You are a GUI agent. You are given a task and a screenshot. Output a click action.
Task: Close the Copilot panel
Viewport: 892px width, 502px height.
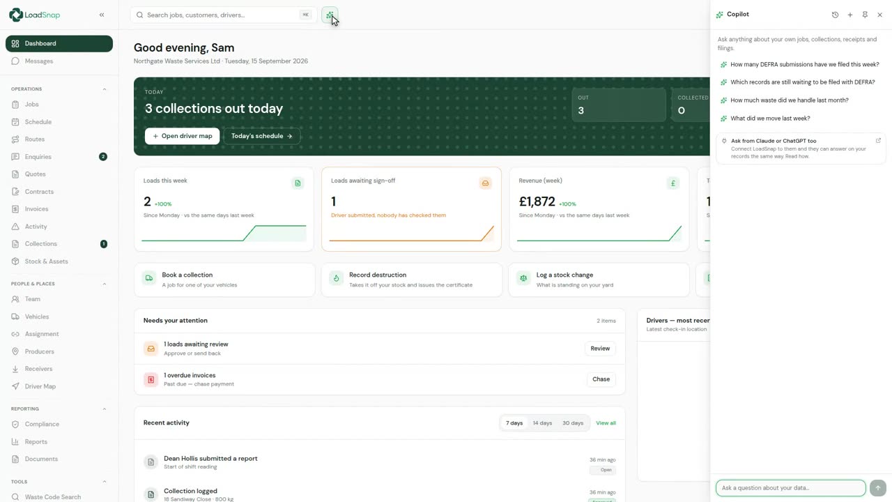(880, 15)
